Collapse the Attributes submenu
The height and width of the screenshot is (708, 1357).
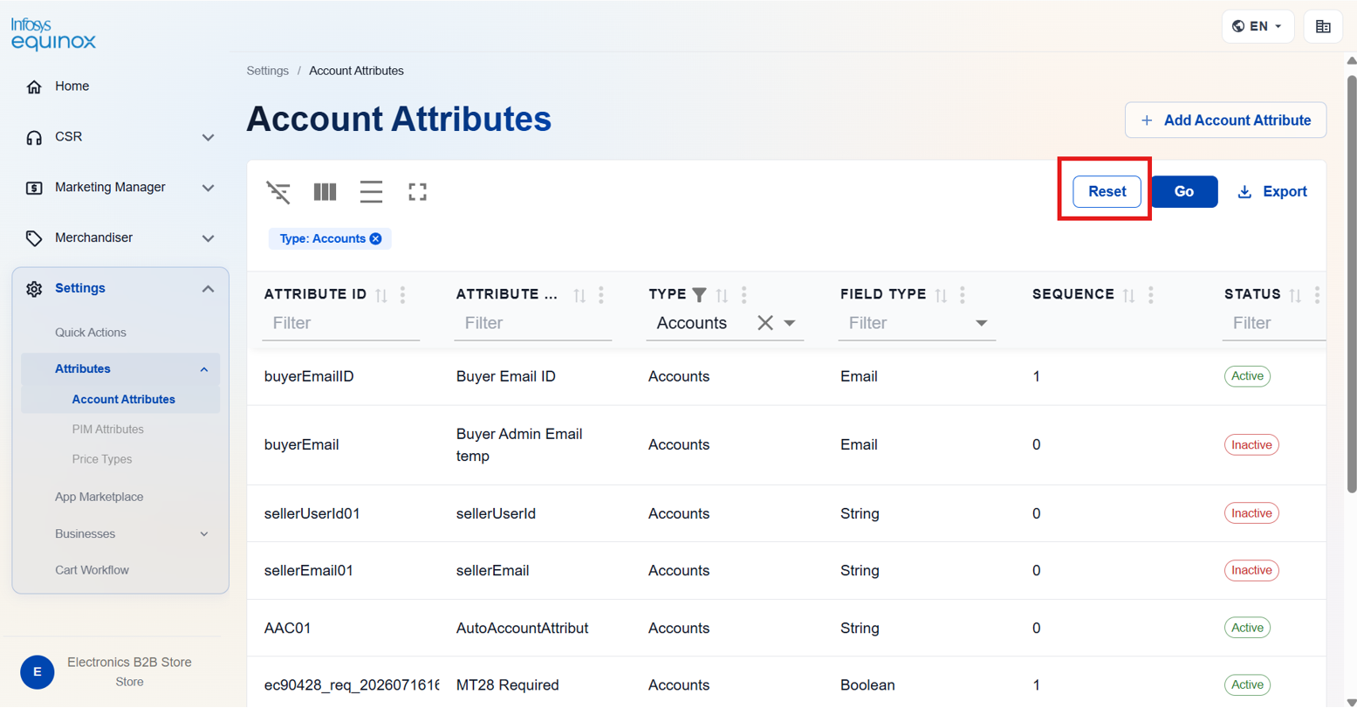[204, 369]
